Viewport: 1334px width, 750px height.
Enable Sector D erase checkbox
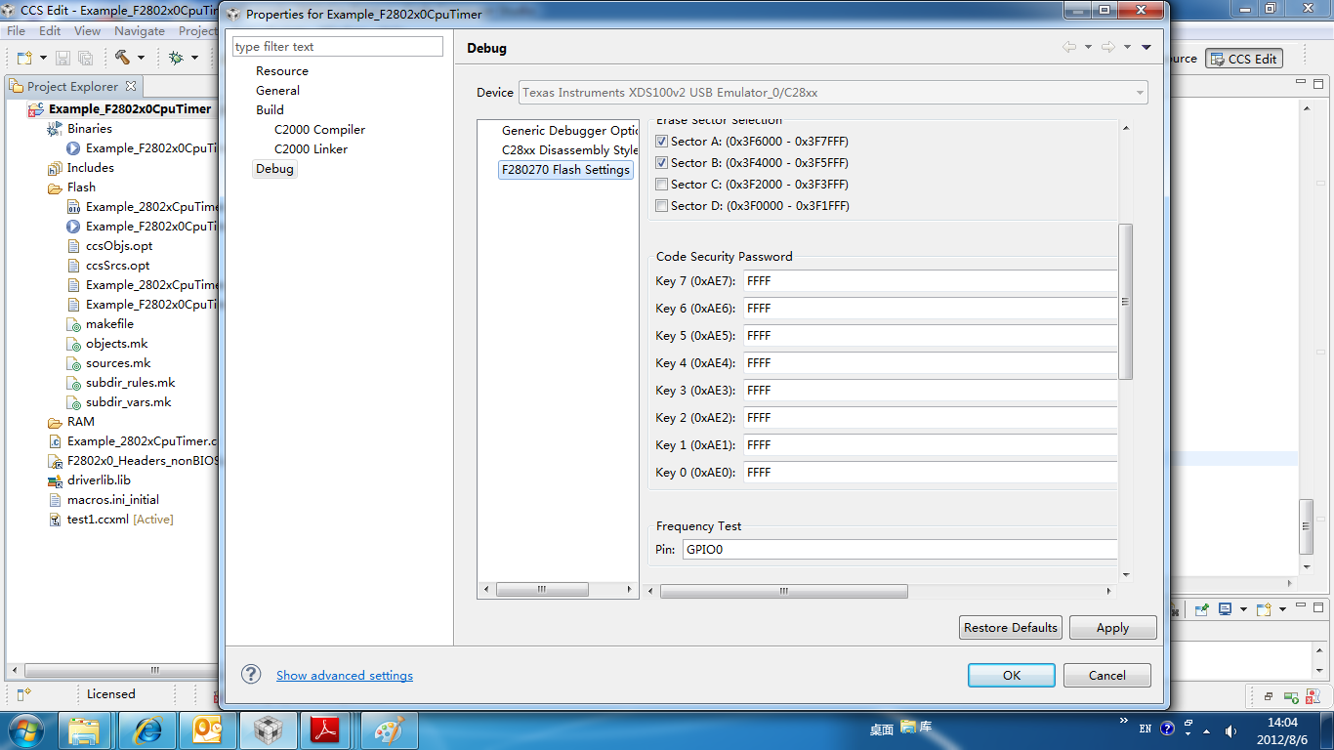coord(662,206)
